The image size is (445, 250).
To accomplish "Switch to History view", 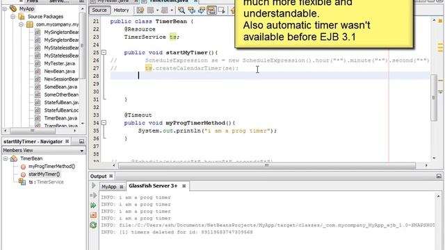I will coord(121,10).
